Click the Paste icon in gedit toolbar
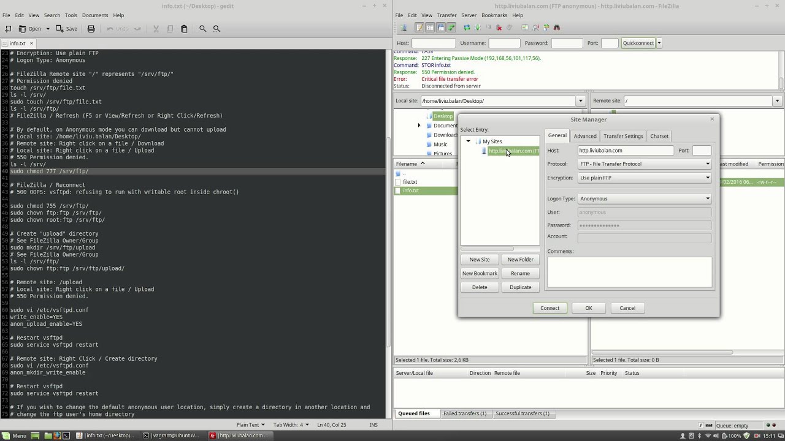Screen dimensions: 785x441 [184, 29]
